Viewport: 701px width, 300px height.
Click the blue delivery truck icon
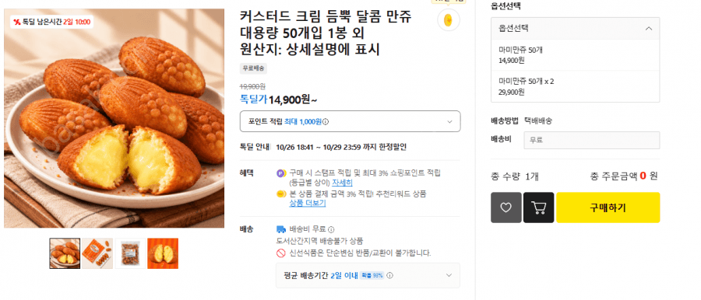tap(281, 229)
